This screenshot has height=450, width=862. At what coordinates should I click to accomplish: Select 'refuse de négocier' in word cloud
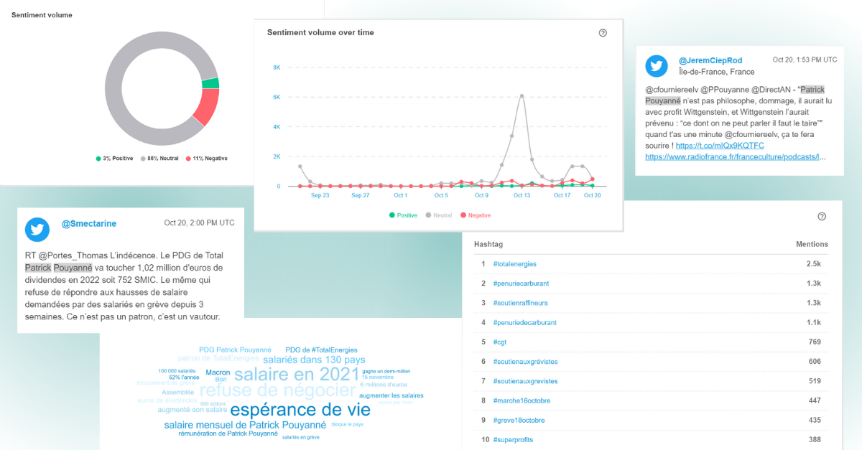[277, 391]
